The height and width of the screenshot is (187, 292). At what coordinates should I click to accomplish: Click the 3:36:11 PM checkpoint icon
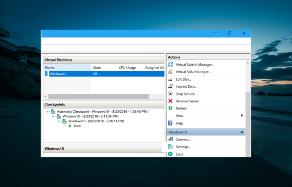pyautogui.click(x=64, y=121)
